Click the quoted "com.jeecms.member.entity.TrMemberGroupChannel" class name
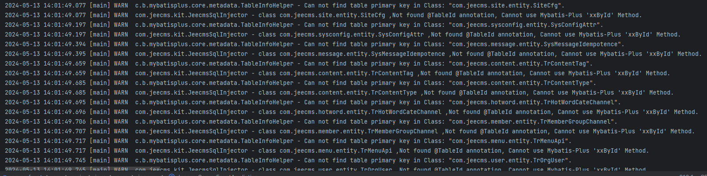This screenshot has width=707, height=176. (x=532, y=121)
